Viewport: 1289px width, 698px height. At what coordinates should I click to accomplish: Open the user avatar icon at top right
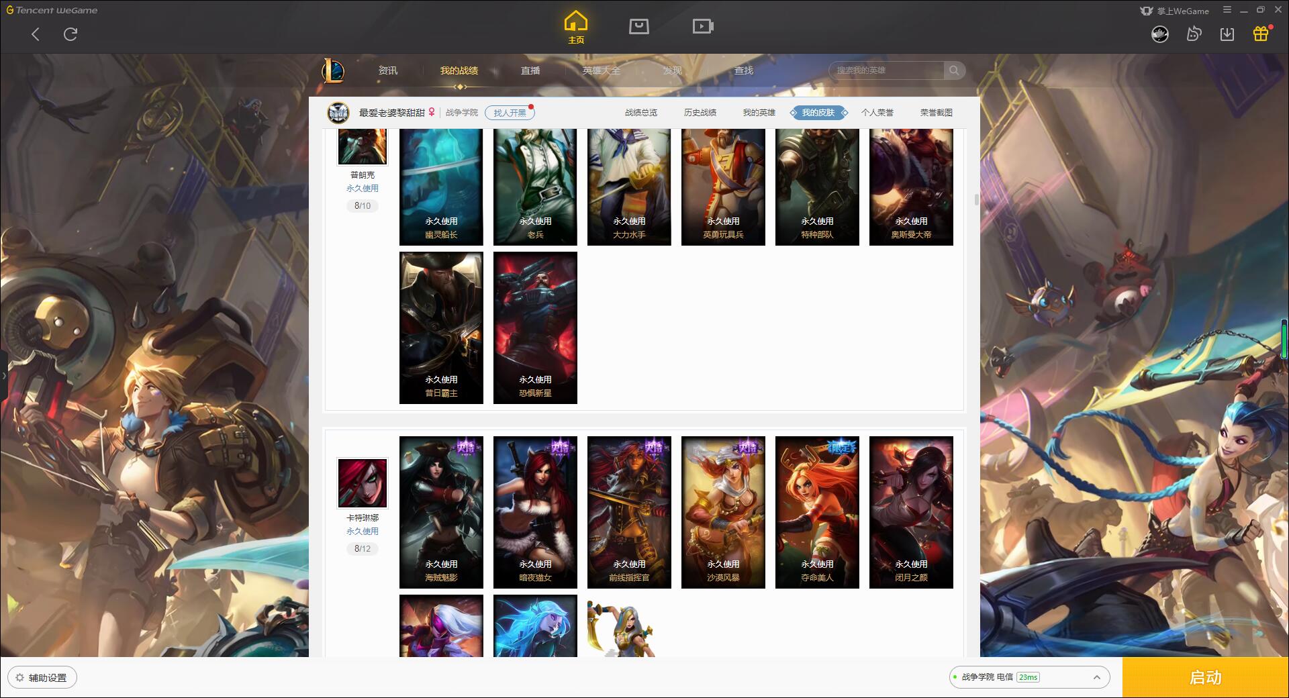tap(1160, 34)
